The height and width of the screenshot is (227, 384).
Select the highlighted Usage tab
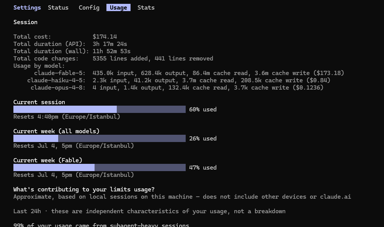pos(118,8)
